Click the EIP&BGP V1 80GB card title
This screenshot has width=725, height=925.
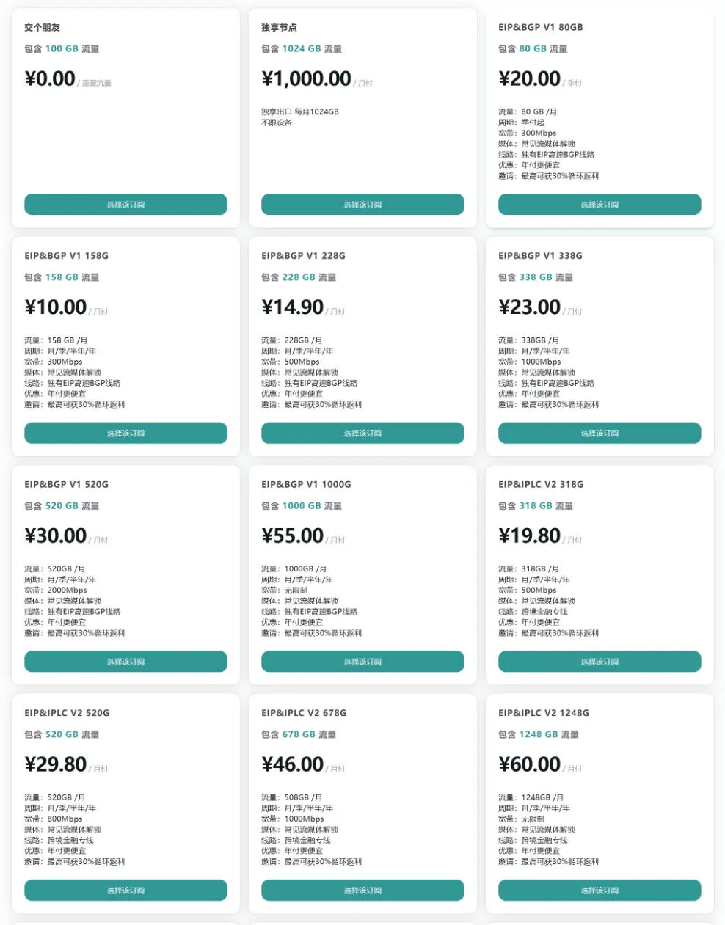[x=541, y=27]
